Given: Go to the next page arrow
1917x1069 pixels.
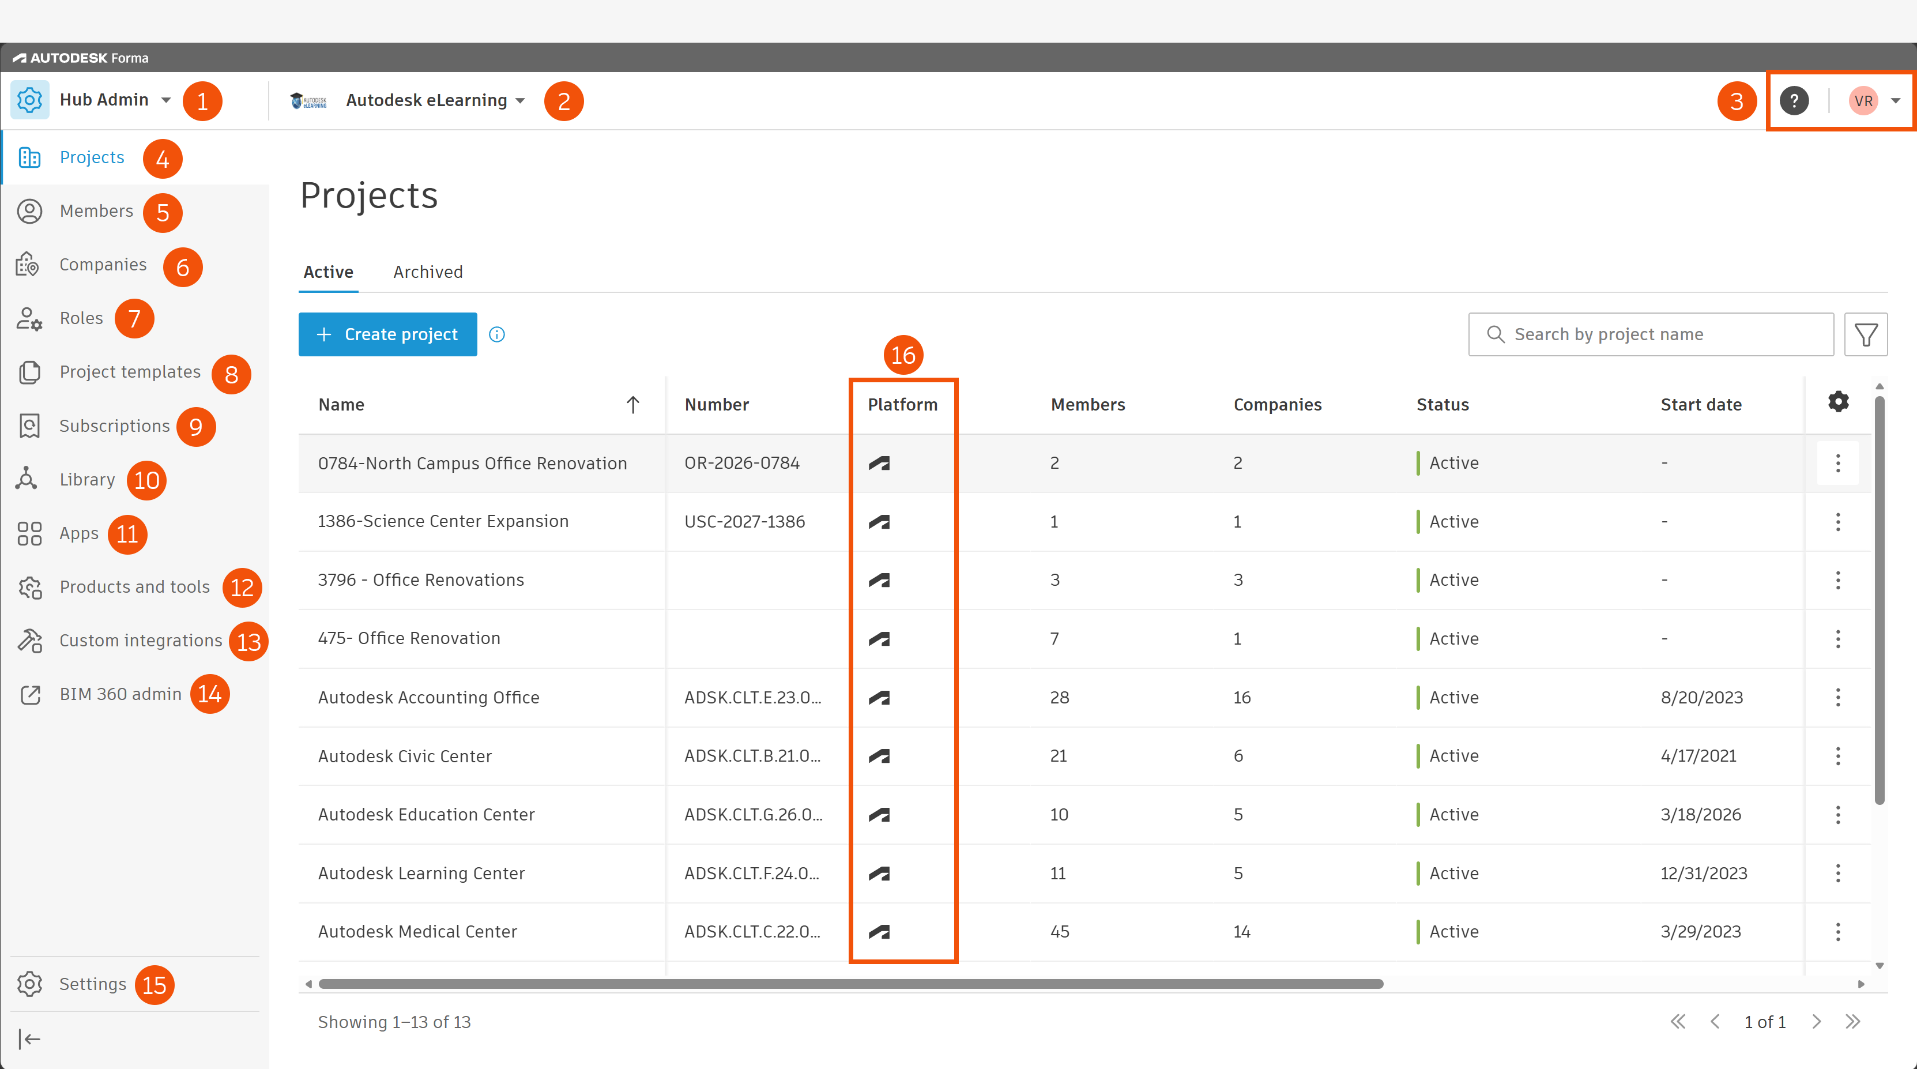Looking at the screenshot, I should tap(1817, 1021).
